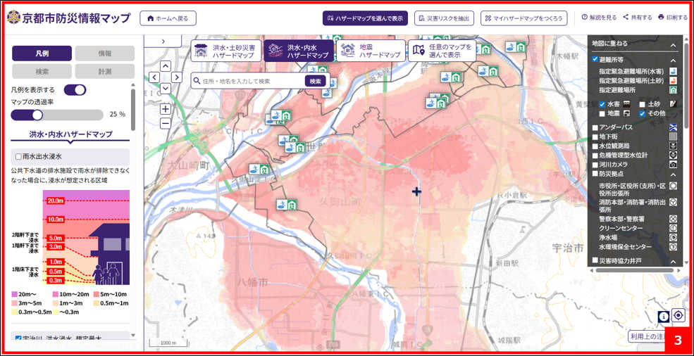Click 警察本部・警察署 legend icon
This screenshot has height=356, width=694.
[673, 219]
